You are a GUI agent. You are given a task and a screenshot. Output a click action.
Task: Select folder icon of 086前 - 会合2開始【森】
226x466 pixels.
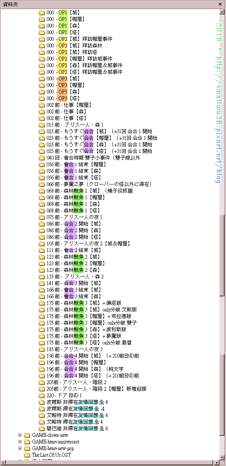(42, 230)
